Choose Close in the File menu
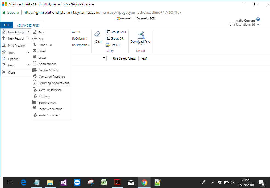The height and width of the screenshot is (188, 270). [11, 72]
